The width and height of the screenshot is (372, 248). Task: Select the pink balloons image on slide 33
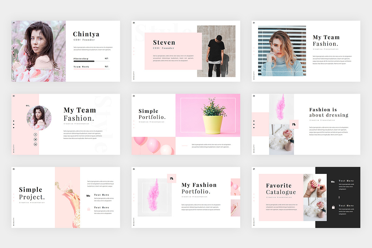(153, 146)
